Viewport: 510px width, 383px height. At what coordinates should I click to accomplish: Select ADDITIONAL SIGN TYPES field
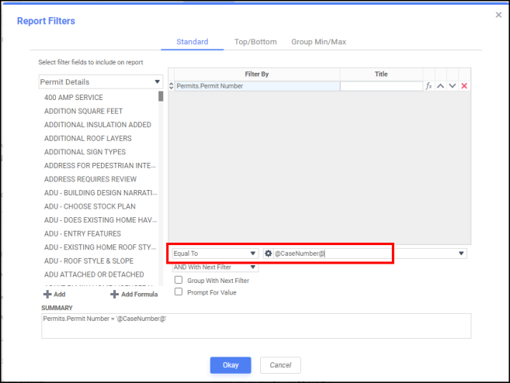point(85,152)
